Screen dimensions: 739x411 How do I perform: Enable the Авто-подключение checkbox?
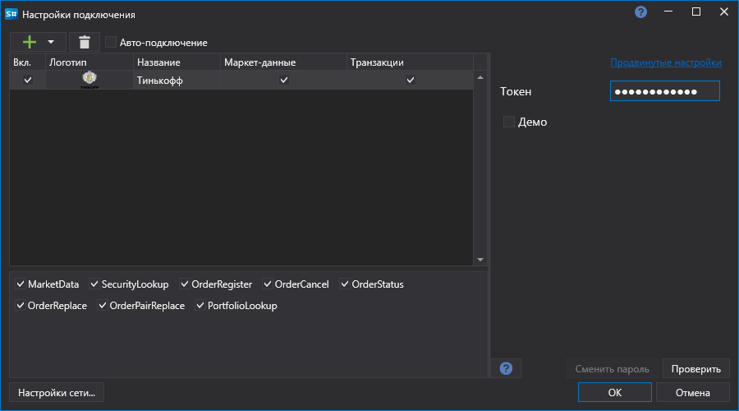[x=110, y=43]
